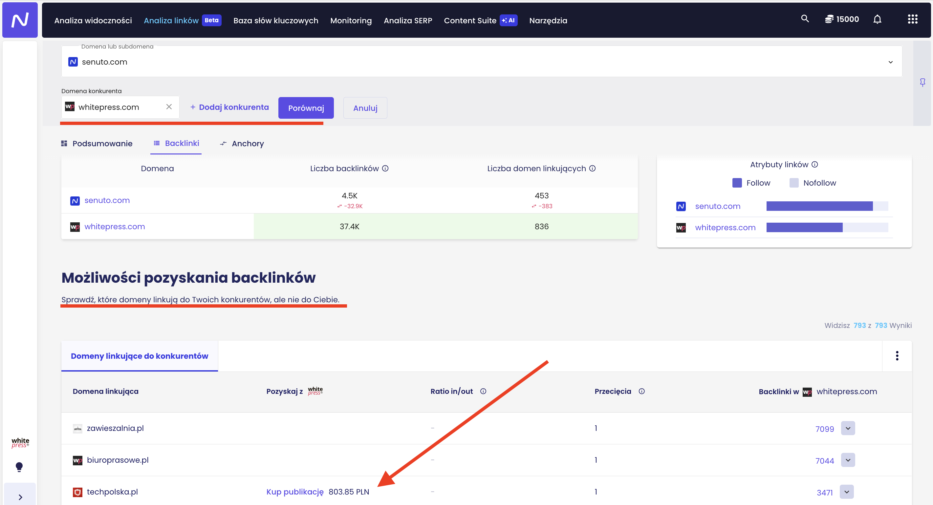Viewport: 933px width, 505px height.
Task: Open three-dot options menu of table
Action: pos(897,355)
